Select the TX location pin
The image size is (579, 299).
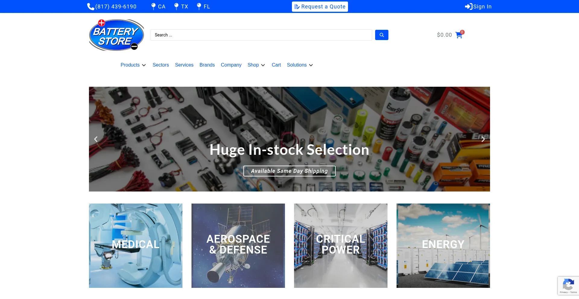pos(176,7)
